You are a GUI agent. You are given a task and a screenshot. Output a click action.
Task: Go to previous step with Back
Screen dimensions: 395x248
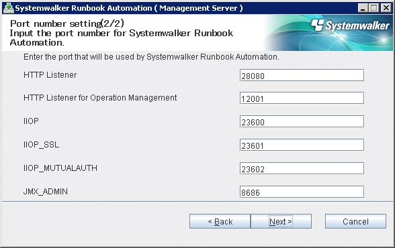220,221
